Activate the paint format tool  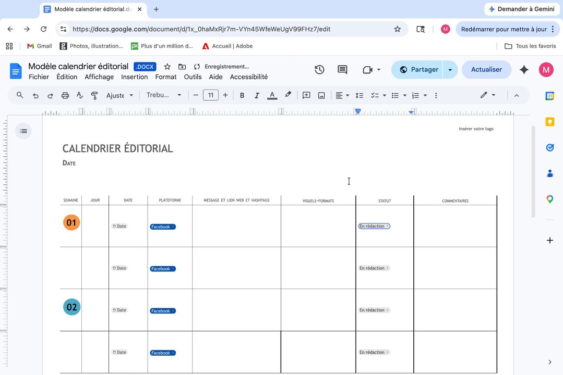[94, 95]
